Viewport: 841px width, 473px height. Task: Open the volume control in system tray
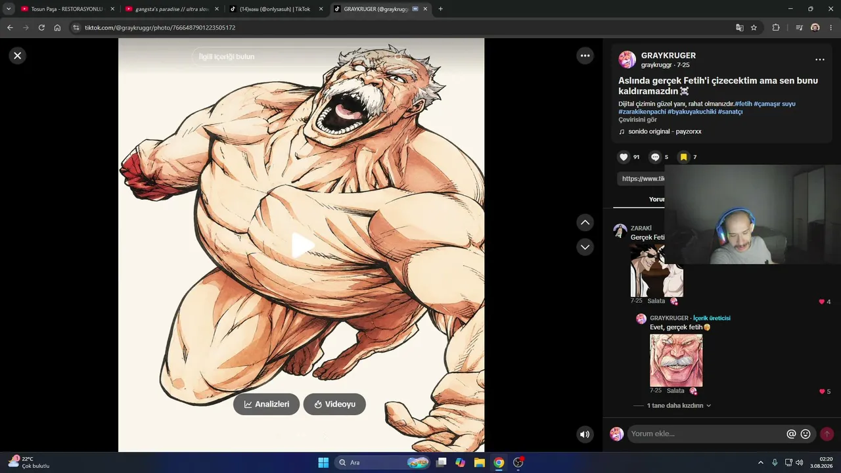point(800,462)
